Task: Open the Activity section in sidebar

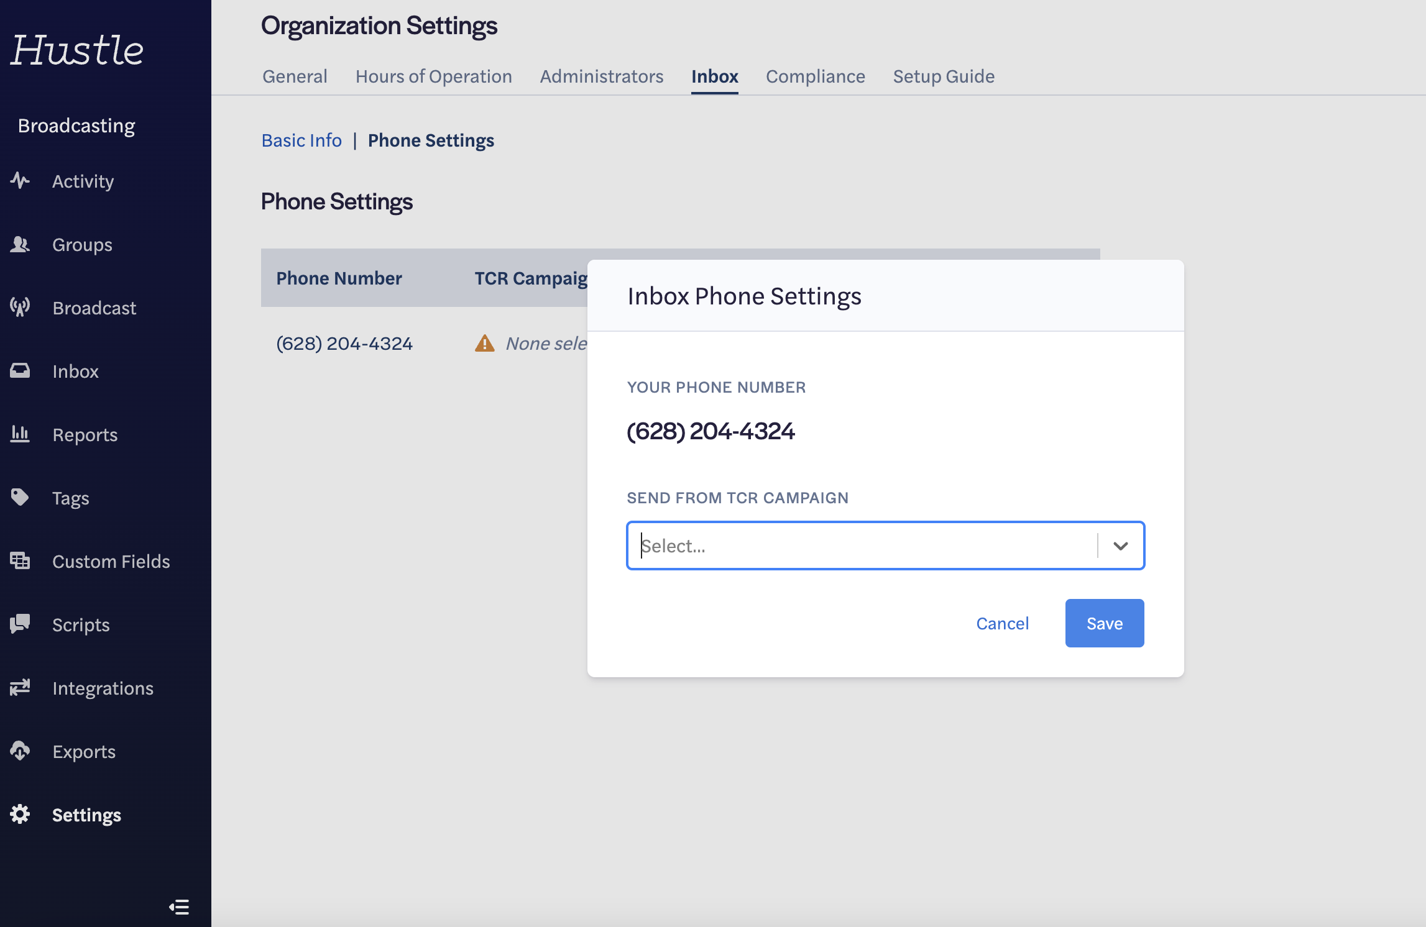Action: click(x=83, y=181)
